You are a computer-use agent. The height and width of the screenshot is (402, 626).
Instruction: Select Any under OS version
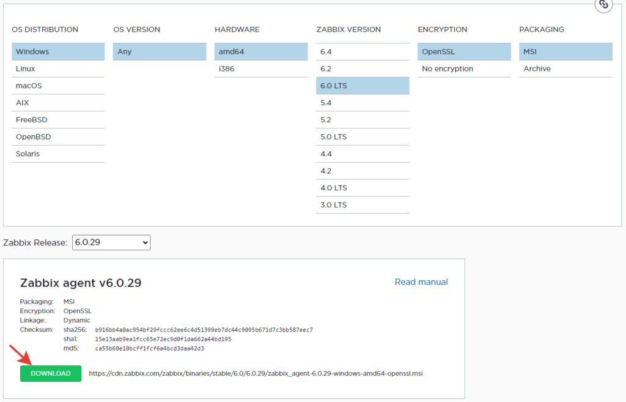coord(160,51)
